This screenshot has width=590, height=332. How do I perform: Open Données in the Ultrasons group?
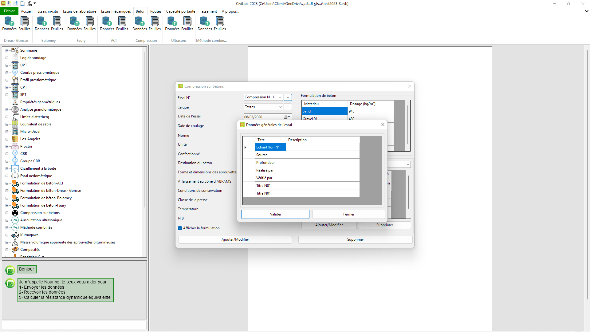(x=172, y=24)
